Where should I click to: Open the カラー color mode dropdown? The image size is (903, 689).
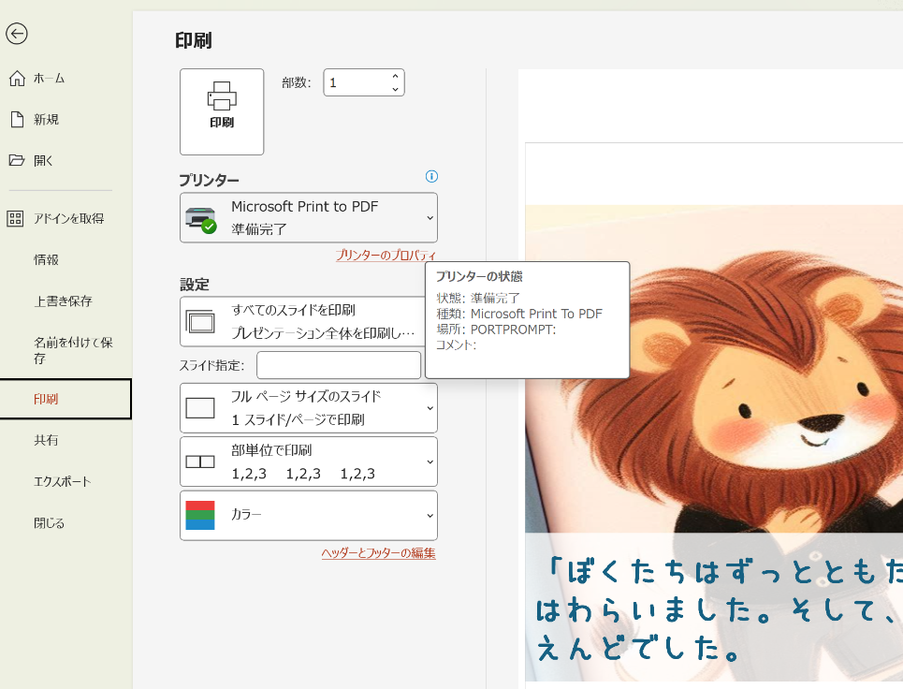pos(309,516)
